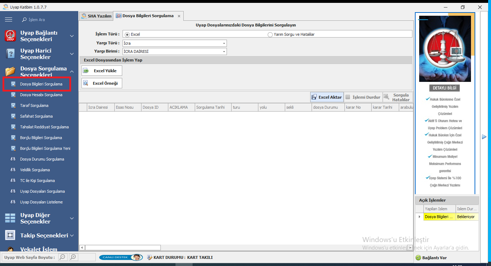Click the Taraf Sorgulama icon

tap(13, 105)
